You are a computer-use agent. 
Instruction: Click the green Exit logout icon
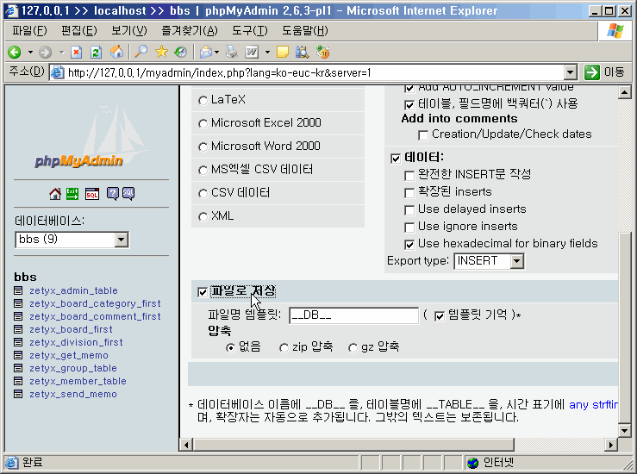pos(72,194)
